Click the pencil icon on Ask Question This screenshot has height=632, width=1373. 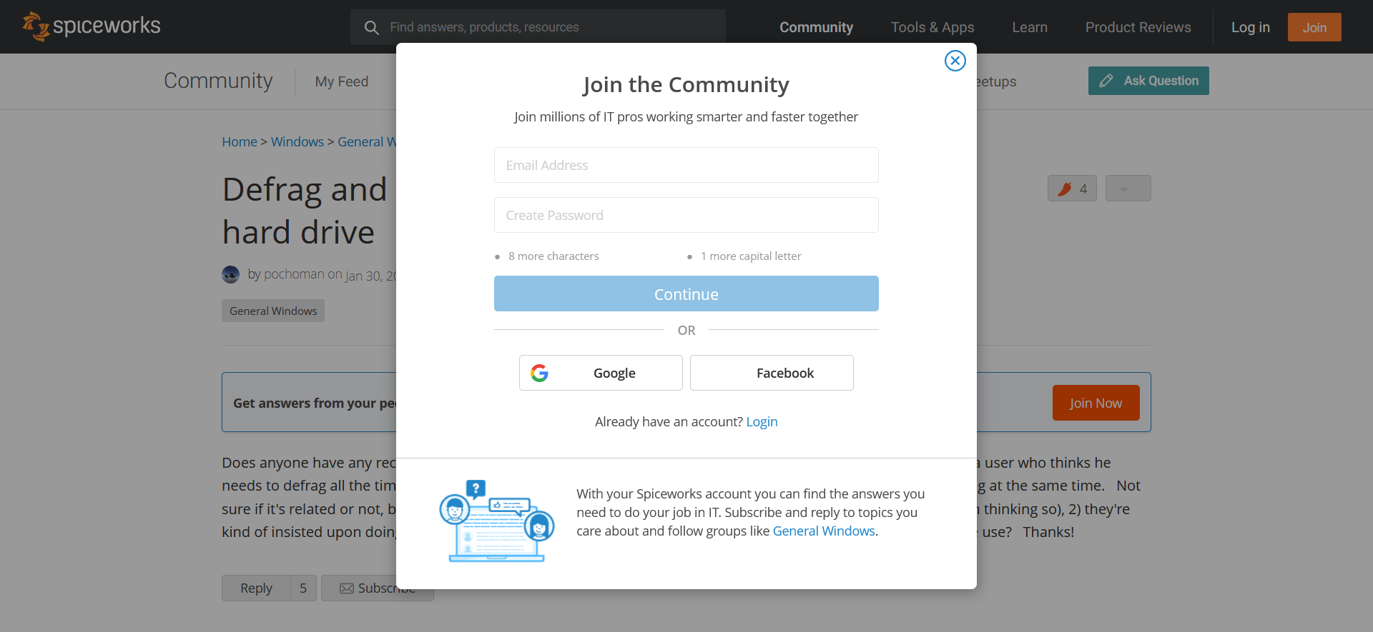click(1105, 81)
